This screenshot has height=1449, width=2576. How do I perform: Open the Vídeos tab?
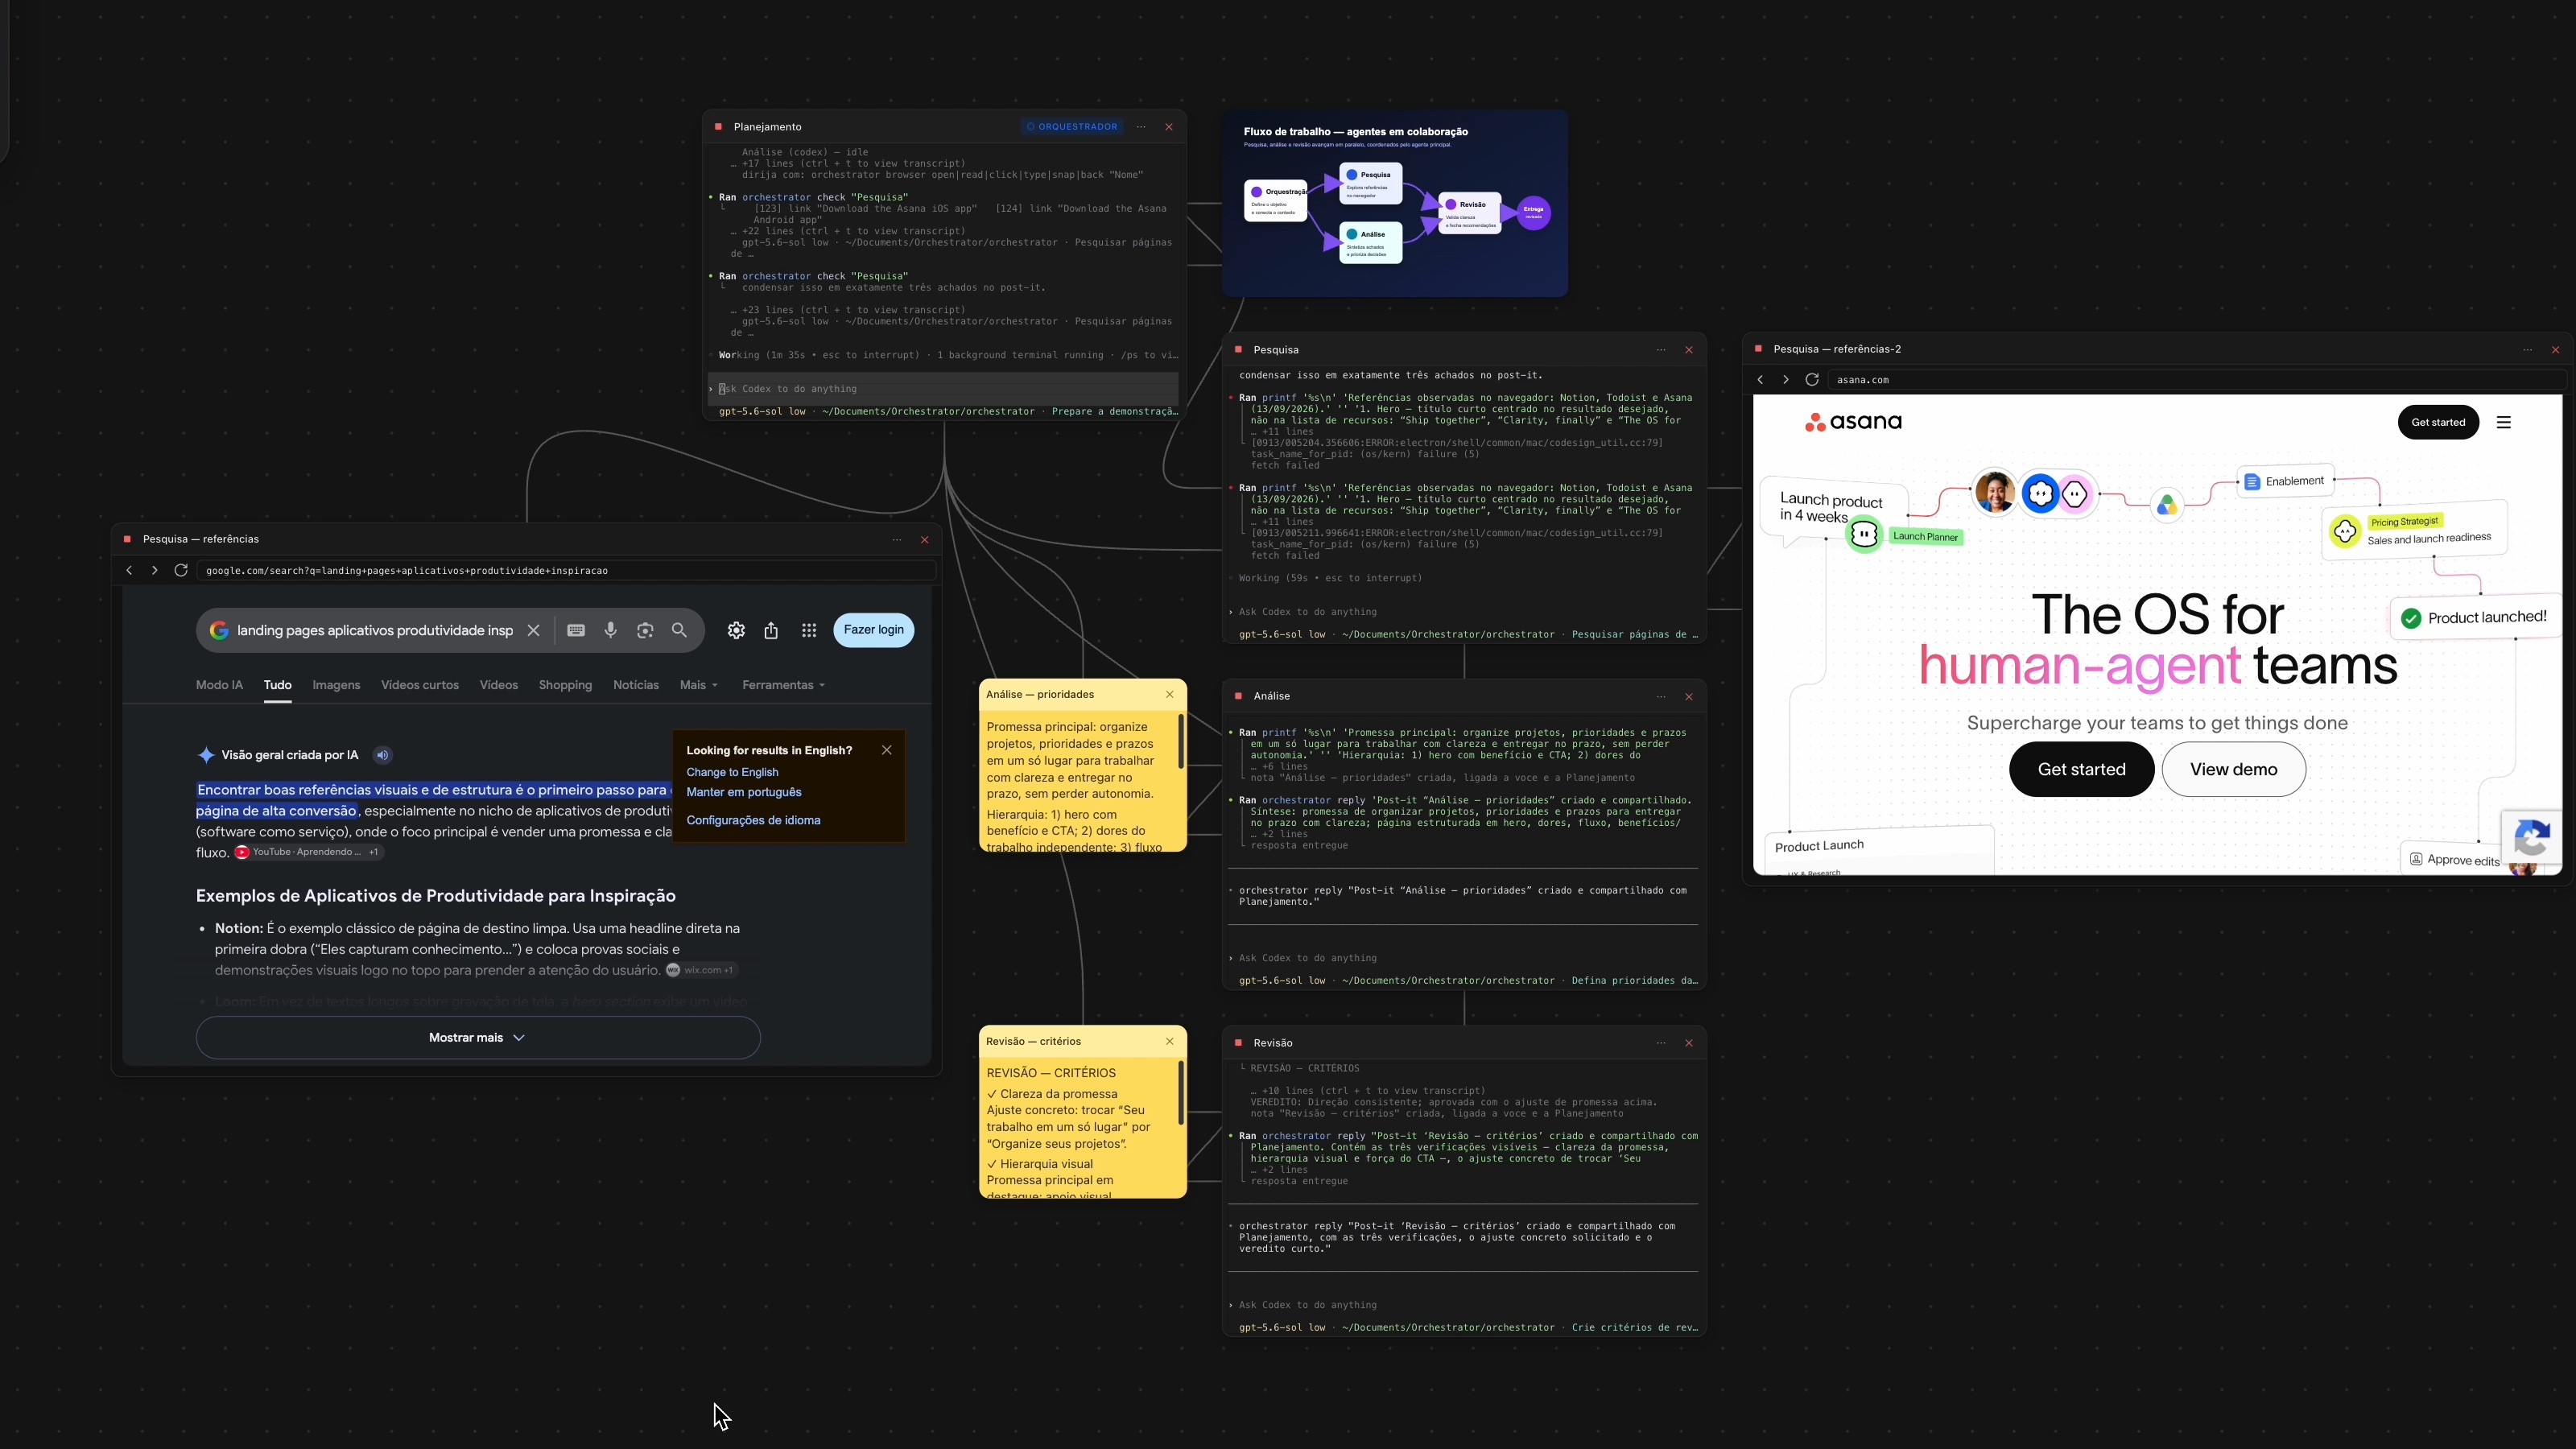coord(498,685)
